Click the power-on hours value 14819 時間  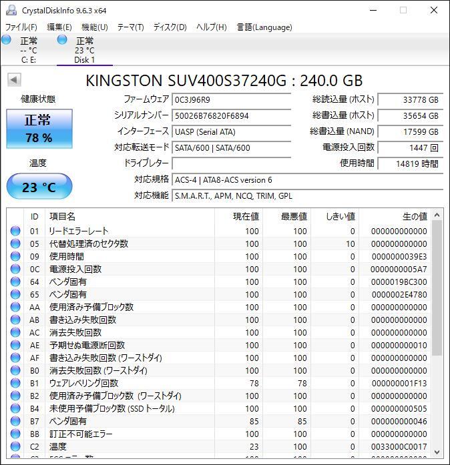point(410,163)
